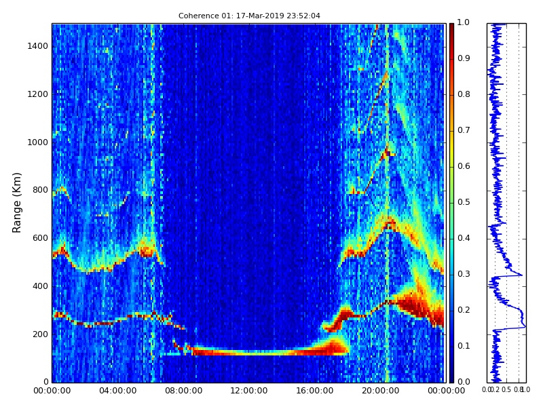Image resolution: width=543 pixels, height=407 pixels.
Task: Select the colorbar's 0.1 tick label
Action: point(464,346)
